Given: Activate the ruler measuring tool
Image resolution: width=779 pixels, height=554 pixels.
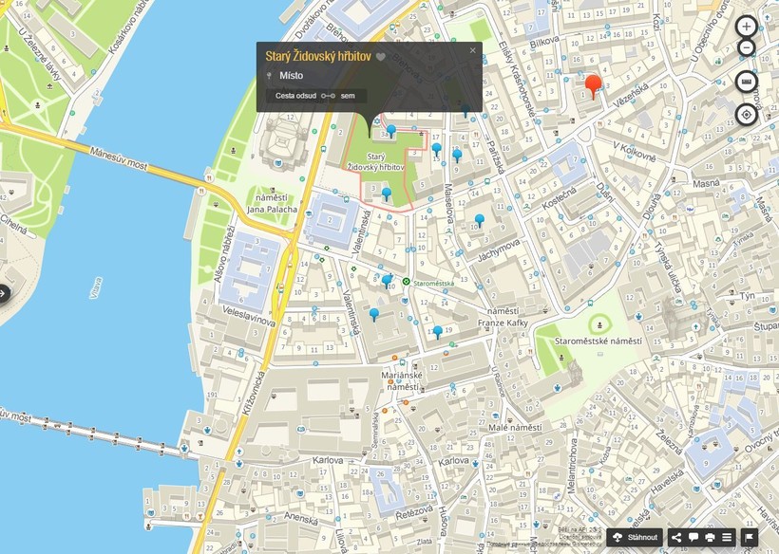Looking at the screenshot, I should [x=746, y=82].
